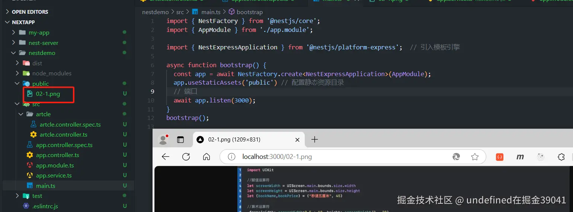The height and width of the screenshot is (212, 573).
Task: Click the eslint icon of .eslintrc.js
Action: coord(26,206)
